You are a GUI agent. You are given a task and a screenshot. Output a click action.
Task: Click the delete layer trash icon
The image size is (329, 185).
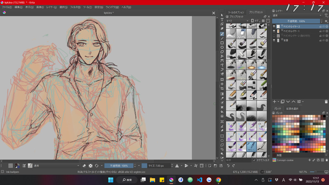[326, 101]
